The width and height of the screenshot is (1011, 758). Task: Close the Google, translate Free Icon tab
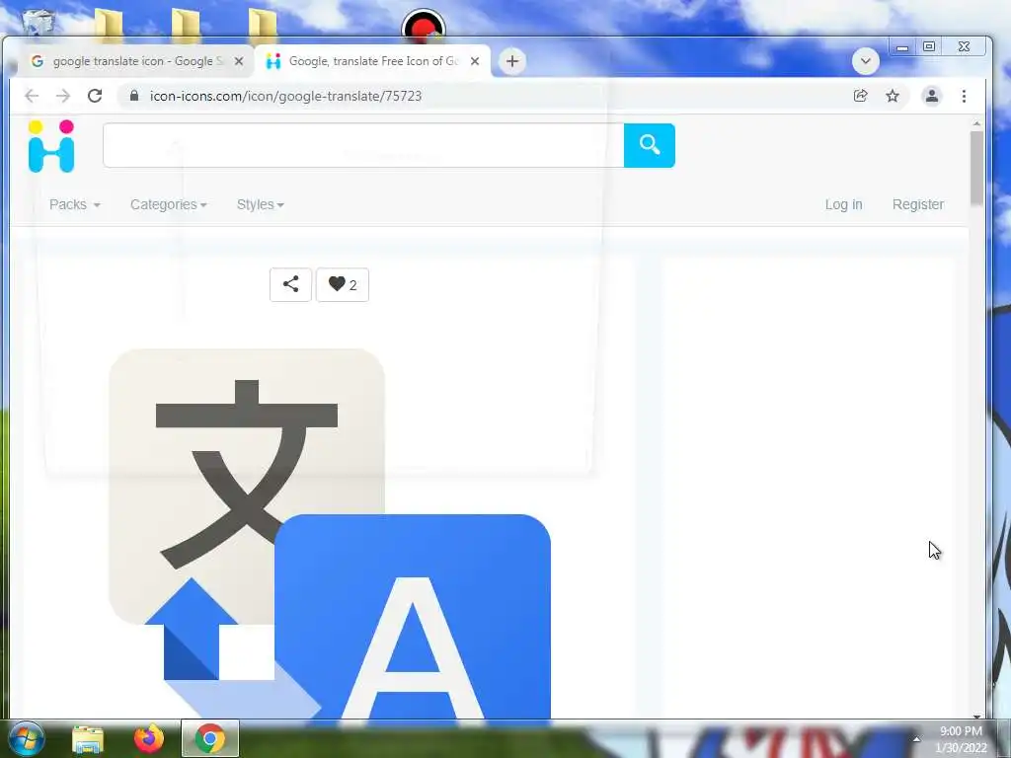click(475, 61)
